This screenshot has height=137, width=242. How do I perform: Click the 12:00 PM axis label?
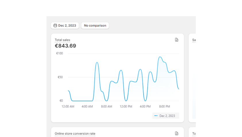tap(126, 107)
